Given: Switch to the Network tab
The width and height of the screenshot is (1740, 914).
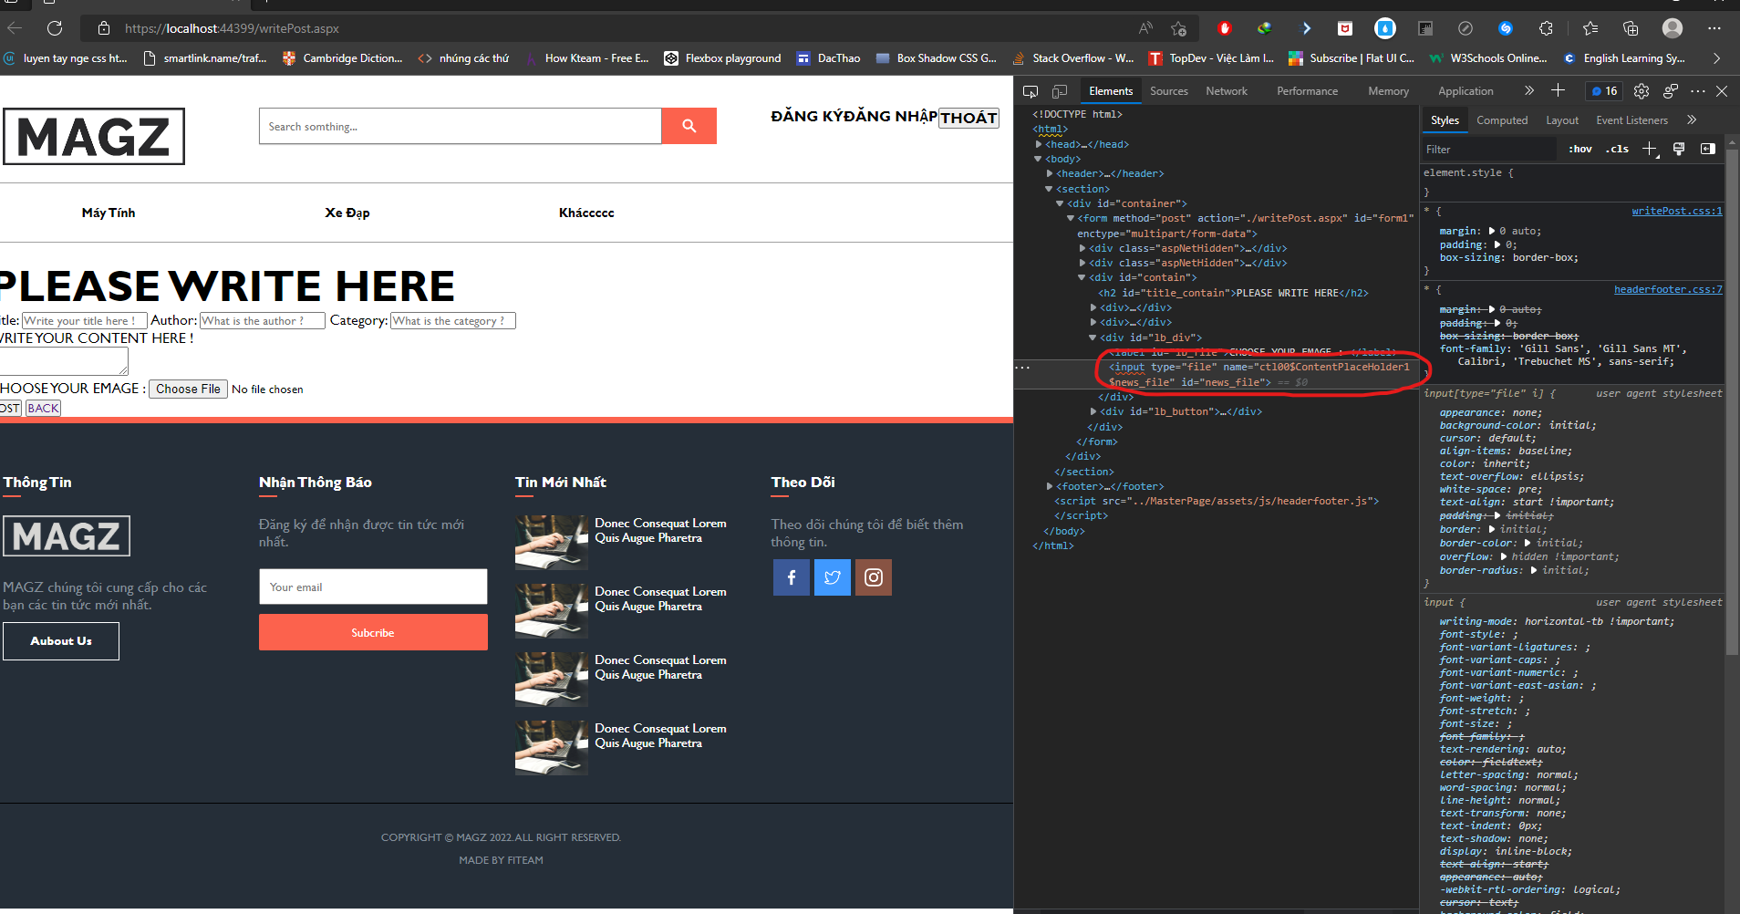Looking at the screenshot, I should (1227, 91).
